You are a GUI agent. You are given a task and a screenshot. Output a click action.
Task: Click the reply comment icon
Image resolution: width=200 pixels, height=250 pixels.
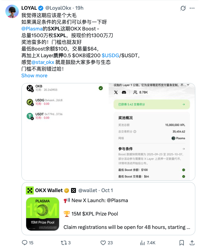tap(24, 243)
